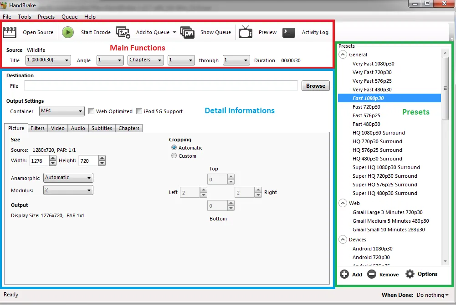Image resolution: width=456 pixels, height=305 pixels.
Task: Click the Add preset plus icon
Action: (344, 274)
